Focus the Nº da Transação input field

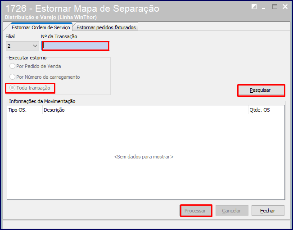(76, 46)
